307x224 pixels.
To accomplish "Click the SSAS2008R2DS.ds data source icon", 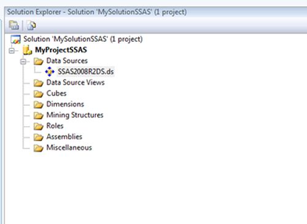I will pos(50,72).
